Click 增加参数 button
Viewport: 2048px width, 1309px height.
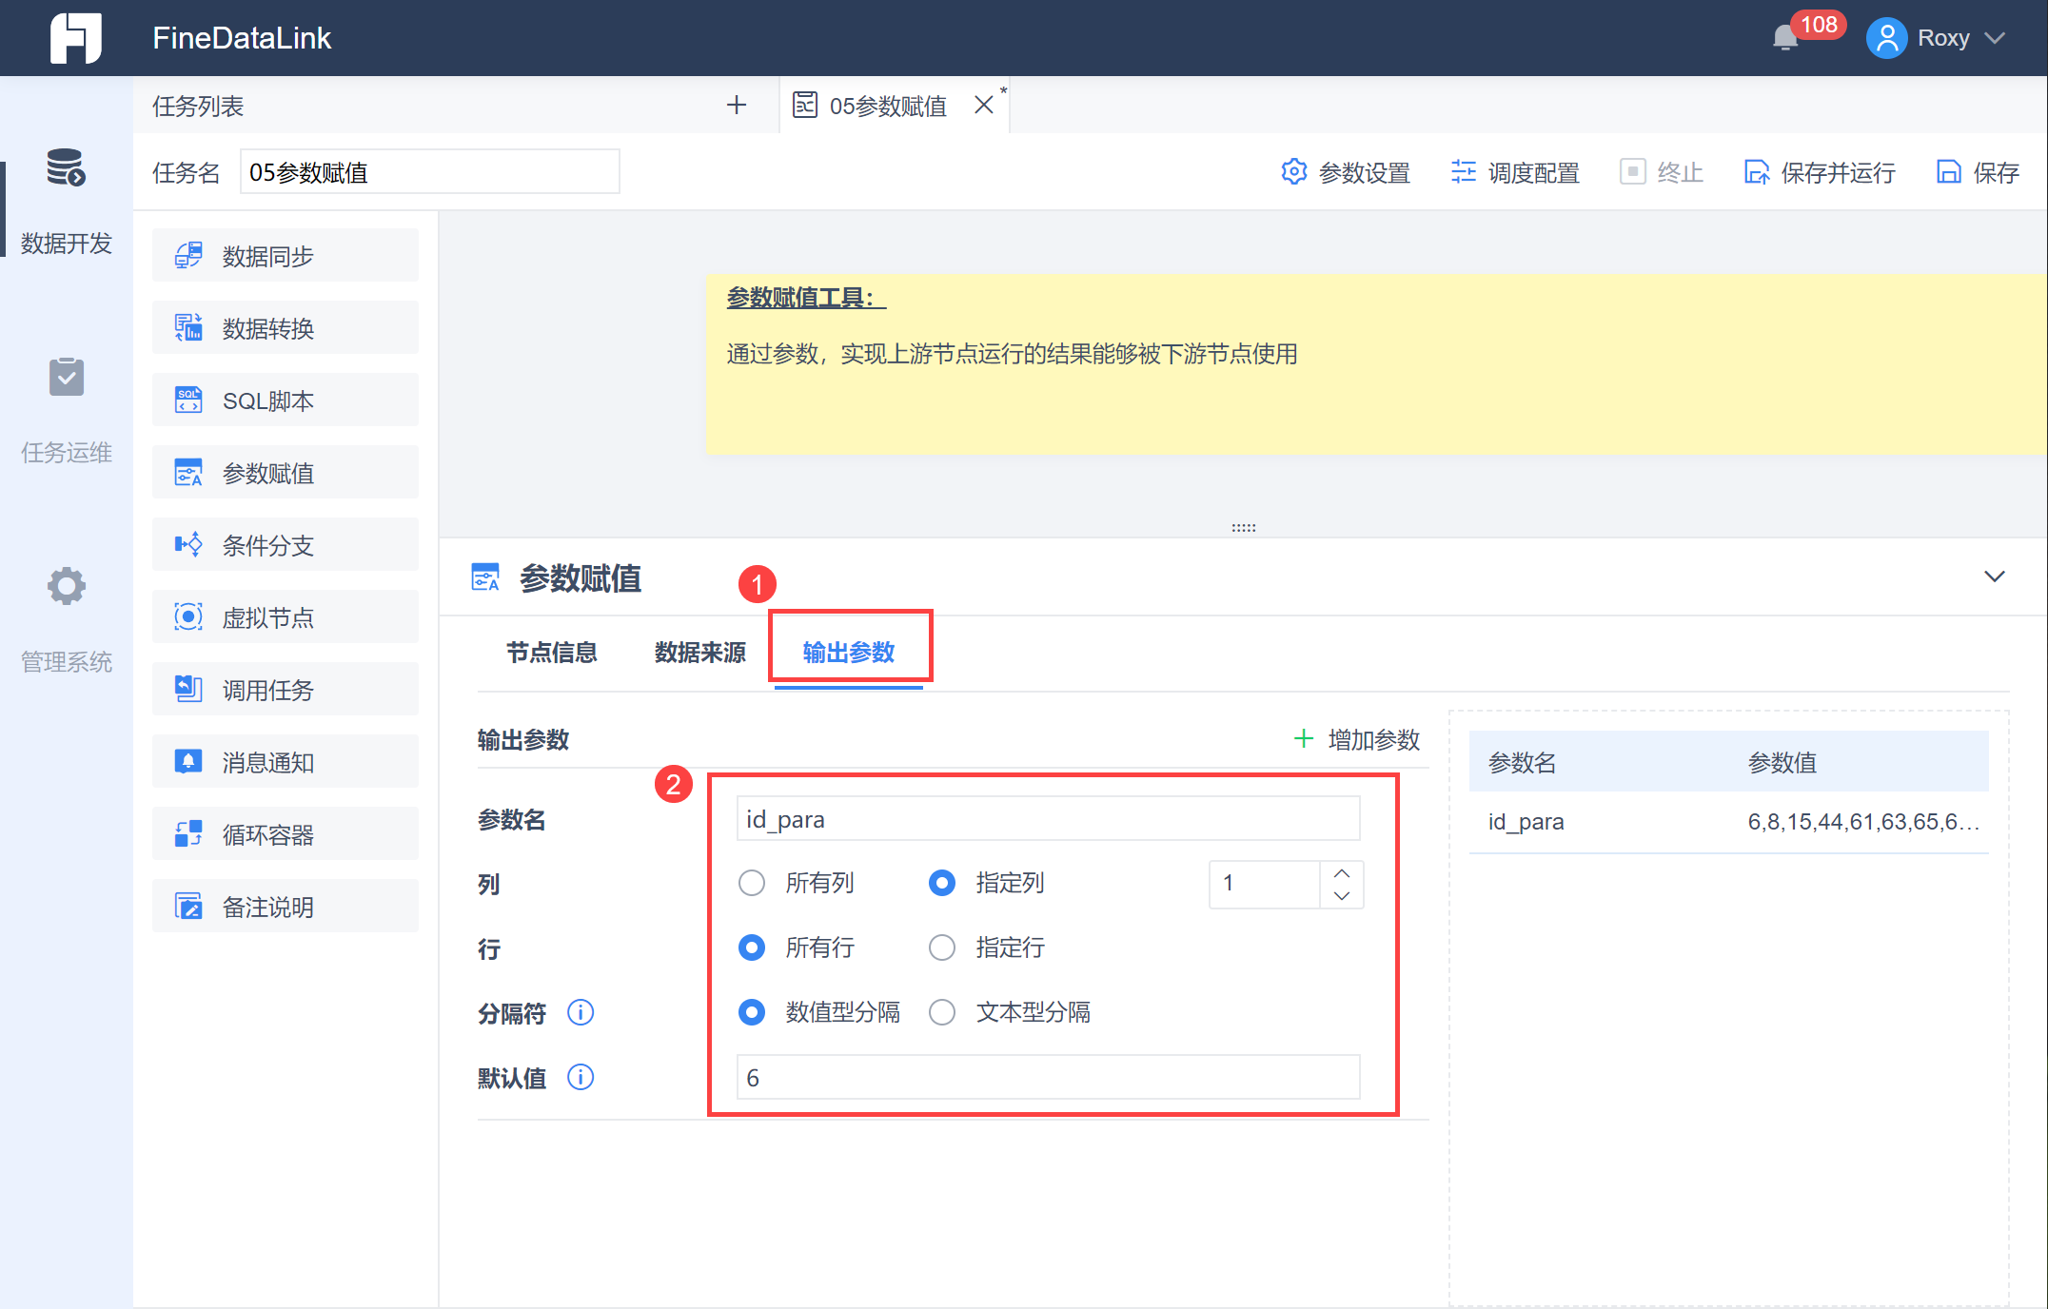click(x=1358, y=739)
